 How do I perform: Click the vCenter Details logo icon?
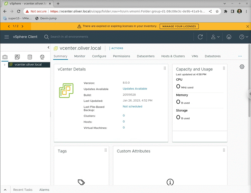point(66,90)
